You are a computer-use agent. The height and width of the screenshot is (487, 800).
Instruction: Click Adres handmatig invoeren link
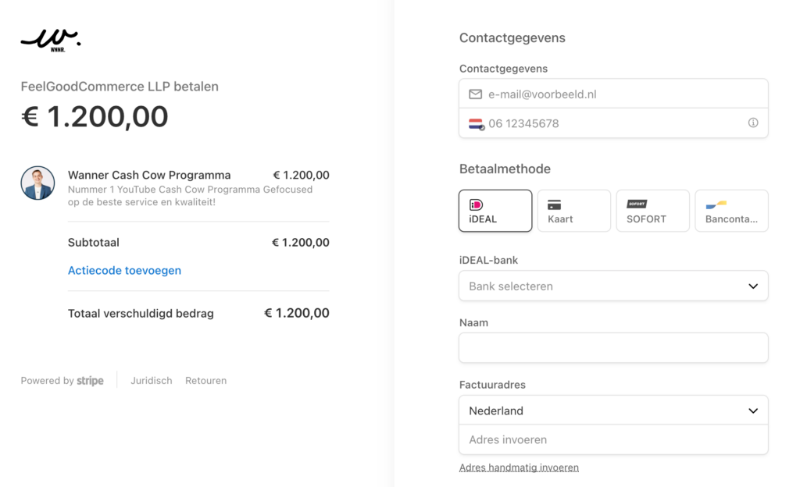click(x=519, y=467)
